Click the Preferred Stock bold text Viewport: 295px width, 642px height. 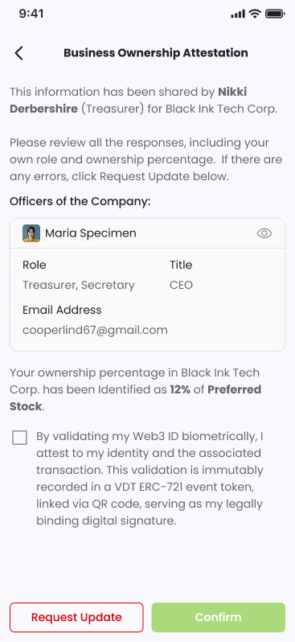[135, 398]
